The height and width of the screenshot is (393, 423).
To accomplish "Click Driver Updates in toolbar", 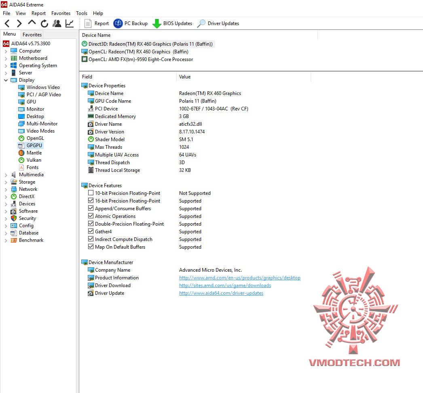I will (x=218, y=23).
